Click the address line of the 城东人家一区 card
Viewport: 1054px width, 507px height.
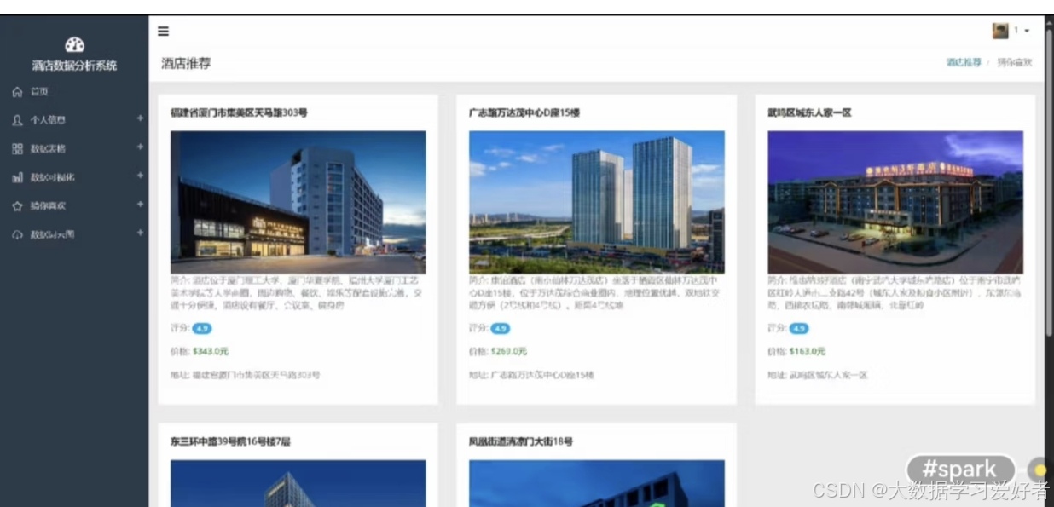click(817, 375)
